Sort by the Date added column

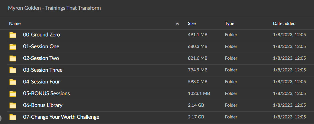click(x=284, y=24)
